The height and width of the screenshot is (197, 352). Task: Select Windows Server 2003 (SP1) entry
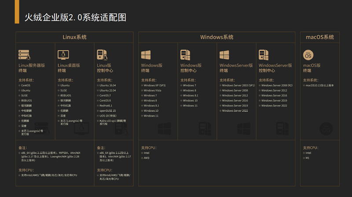238,85
